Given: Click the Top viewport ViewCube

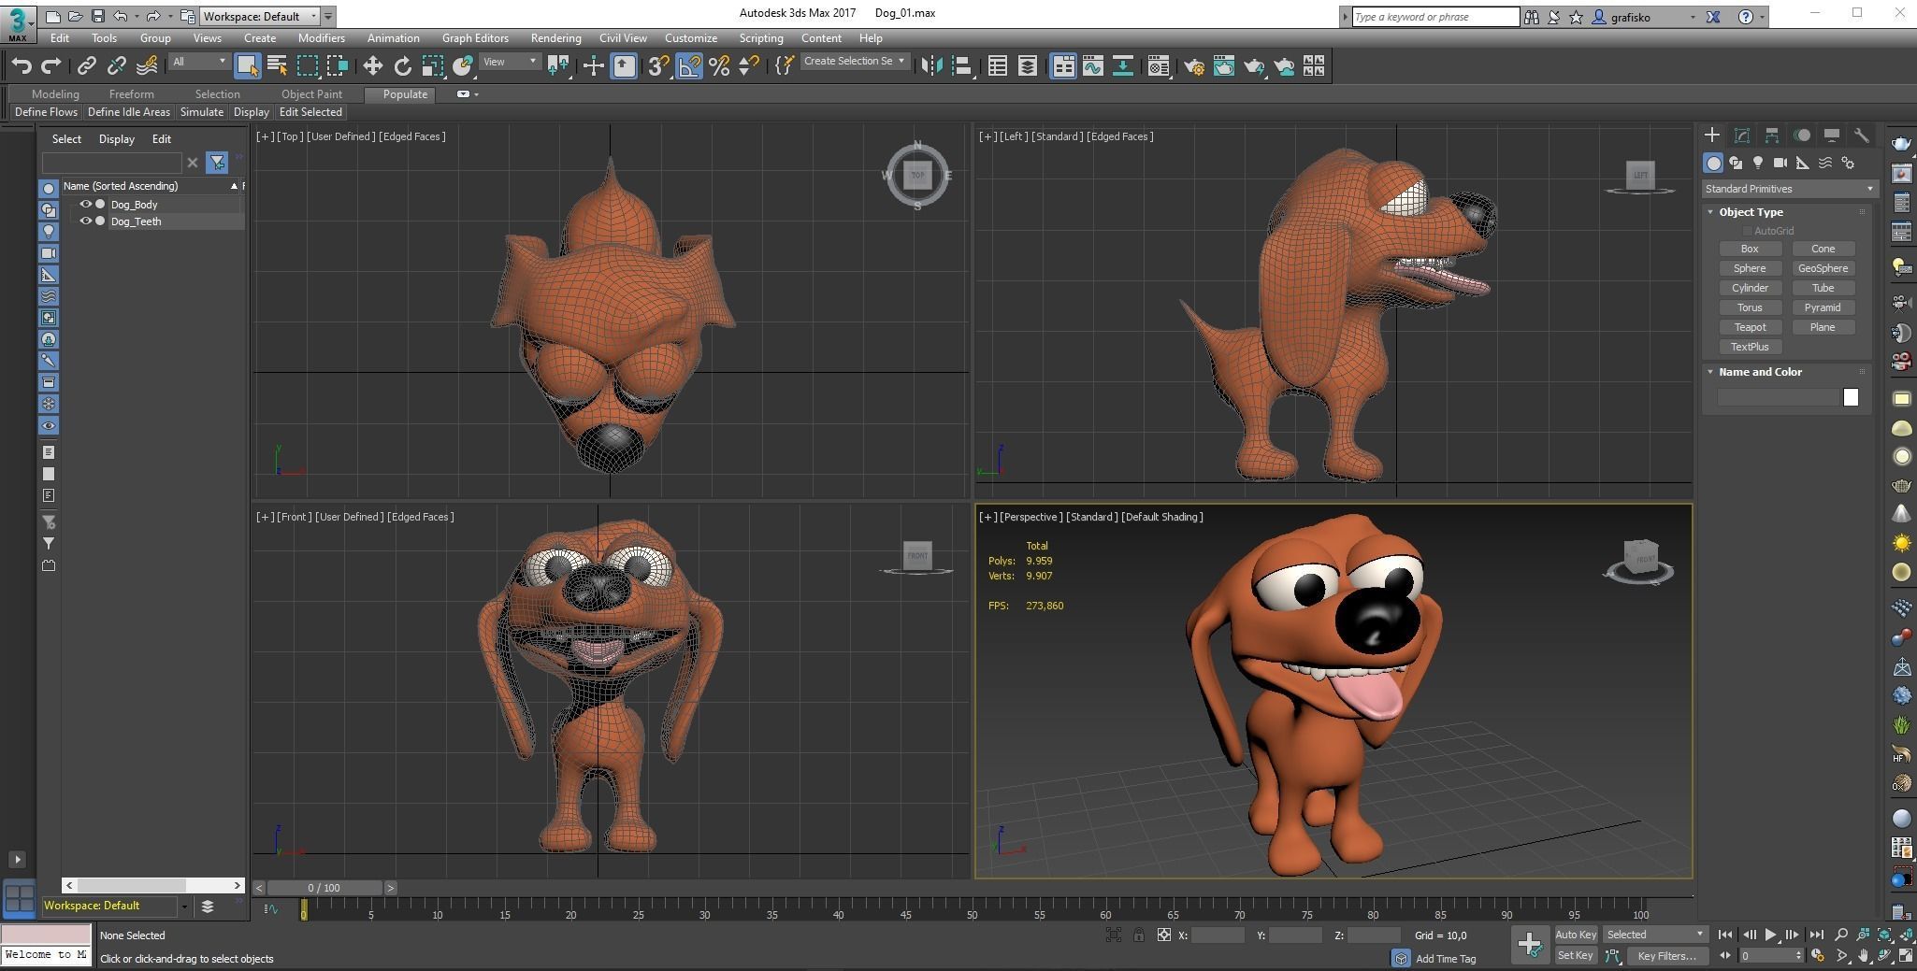Looking at the screenshot, I should point(917,175).
